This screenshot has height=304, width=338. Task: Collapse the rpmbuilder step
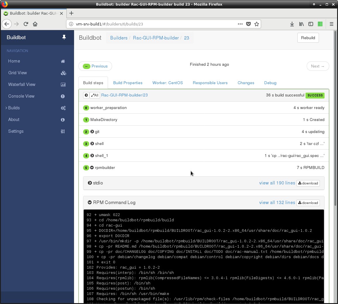[92, 168]
